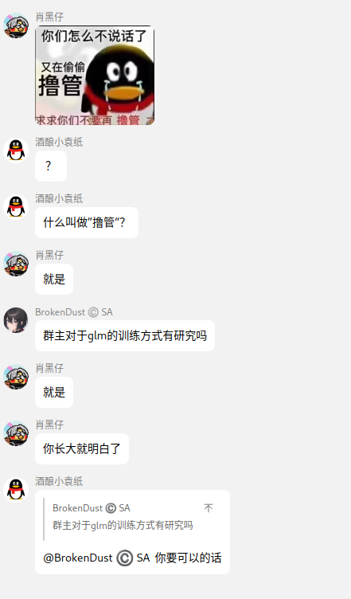The image size is (351, 599).
Task: Click the second "就是" bubble below BrokenDust's message
Action: [x=54, y=392]
